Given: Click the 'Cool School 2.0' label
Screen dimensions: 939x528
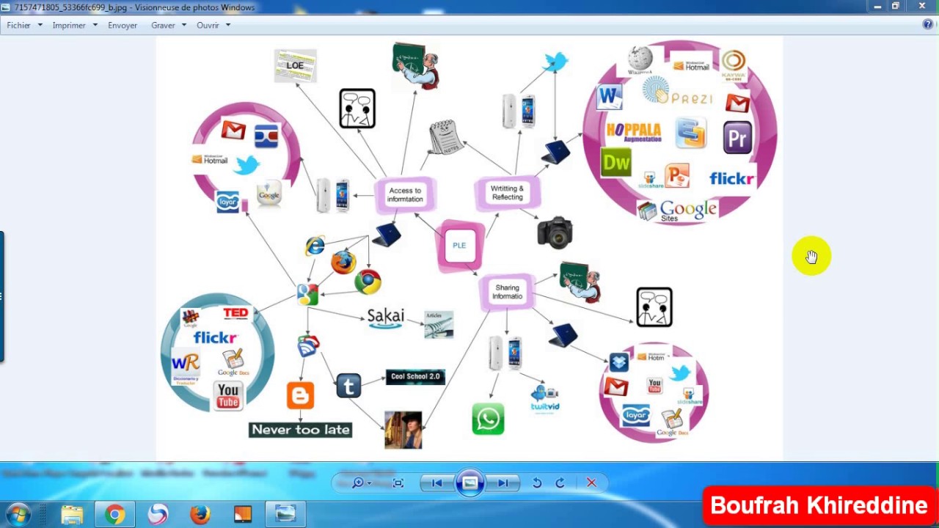Looking at the screenshot, I should pos(415,377).
